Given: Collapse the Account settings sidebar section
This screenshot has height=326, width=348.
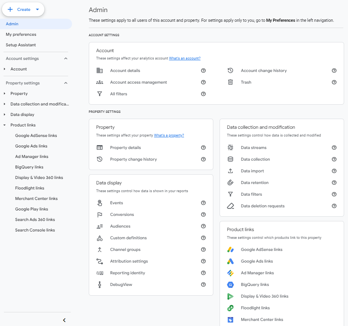Looking at the screenshot, I should point(66,58).
